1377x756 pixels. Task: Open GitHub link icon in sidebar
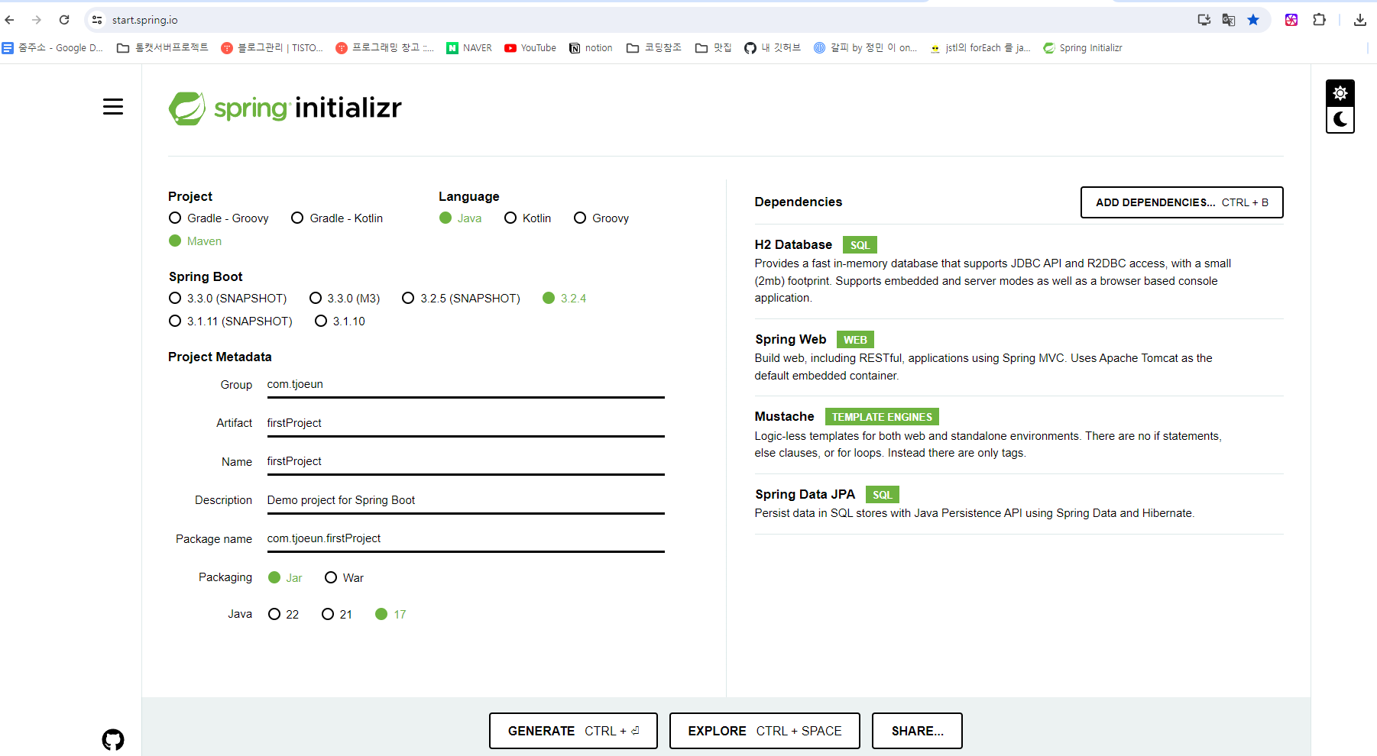pos(113,739)
